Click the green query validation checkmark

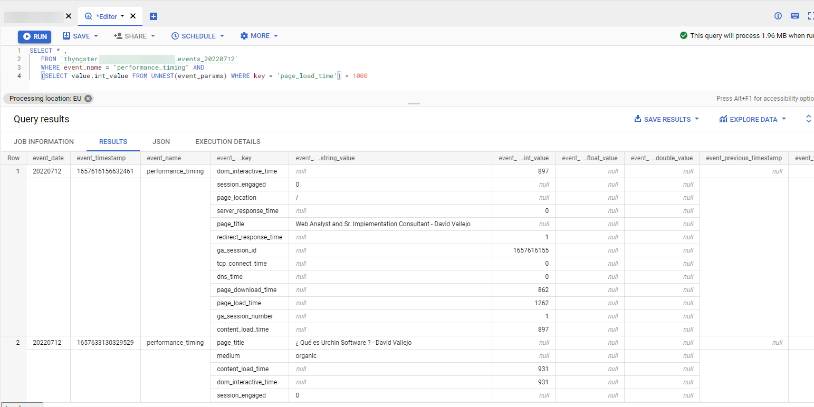click(684, 35)
